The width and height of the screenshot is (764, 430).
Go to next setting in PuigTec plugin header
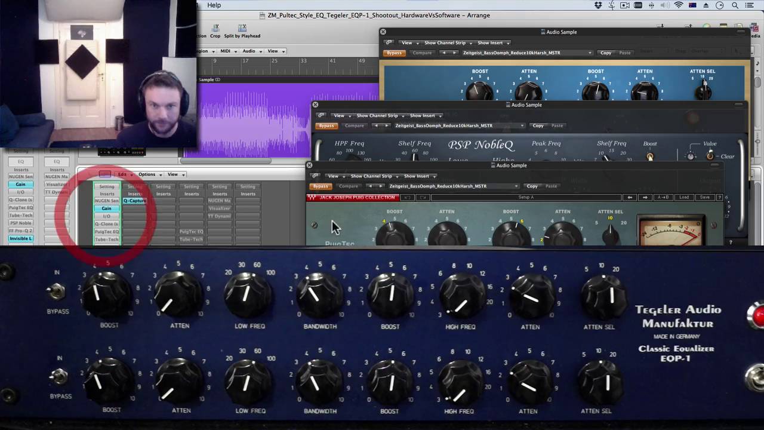click(380, 186)
